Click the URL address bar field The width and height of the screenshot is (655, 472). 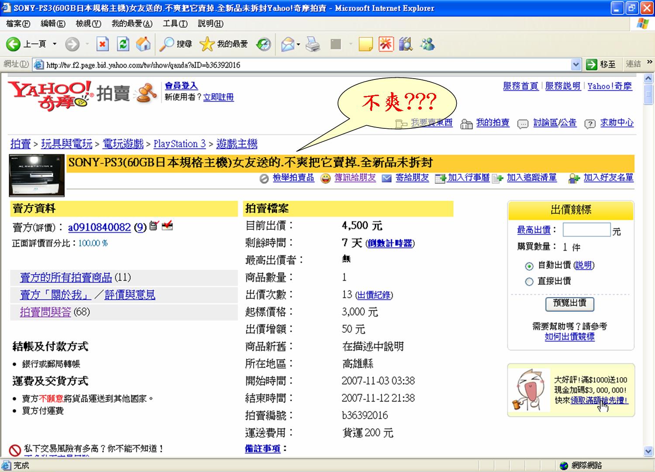[x=308, y=65]
